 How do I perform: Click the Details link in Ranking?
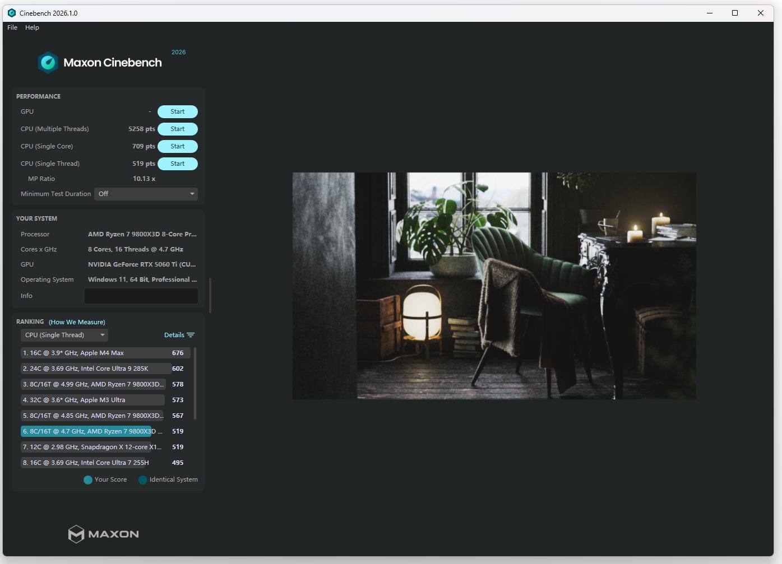coord(174,335)
